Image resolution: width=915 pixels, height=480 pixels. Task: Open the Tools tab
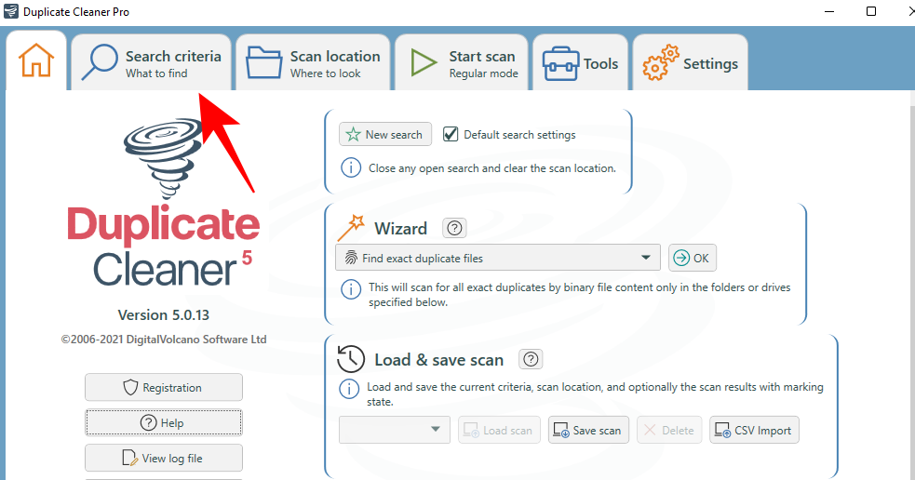(x=581, y=62)
